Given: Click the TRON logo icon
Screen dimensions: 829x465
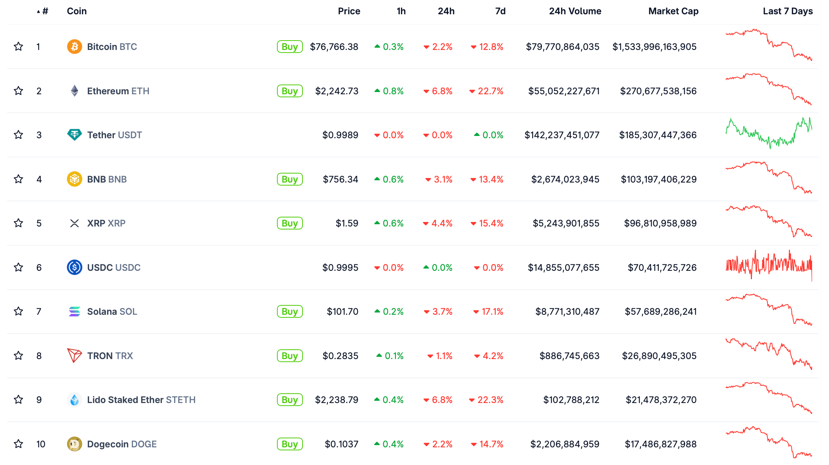Looking at the screenshot, I should tap(74, 355).
